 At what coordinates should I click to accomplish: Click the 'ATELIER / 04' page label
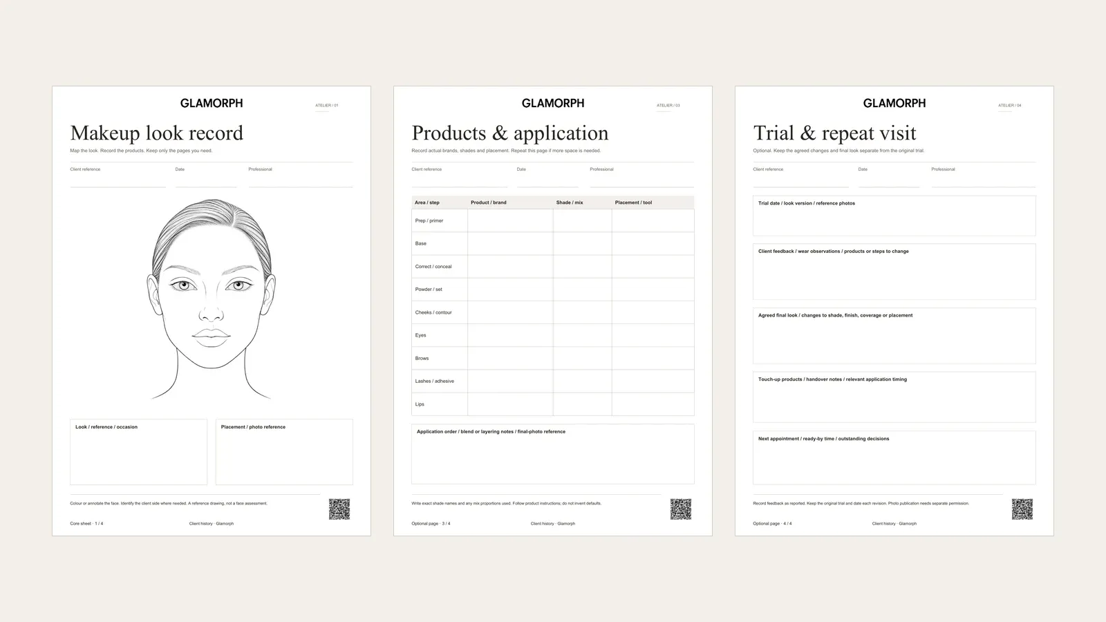[x=1010, y=106]
